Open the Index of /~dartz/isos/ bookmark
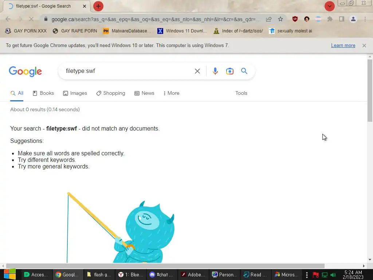The height and width of the screenshot is (280, 373). click(238, 31)
